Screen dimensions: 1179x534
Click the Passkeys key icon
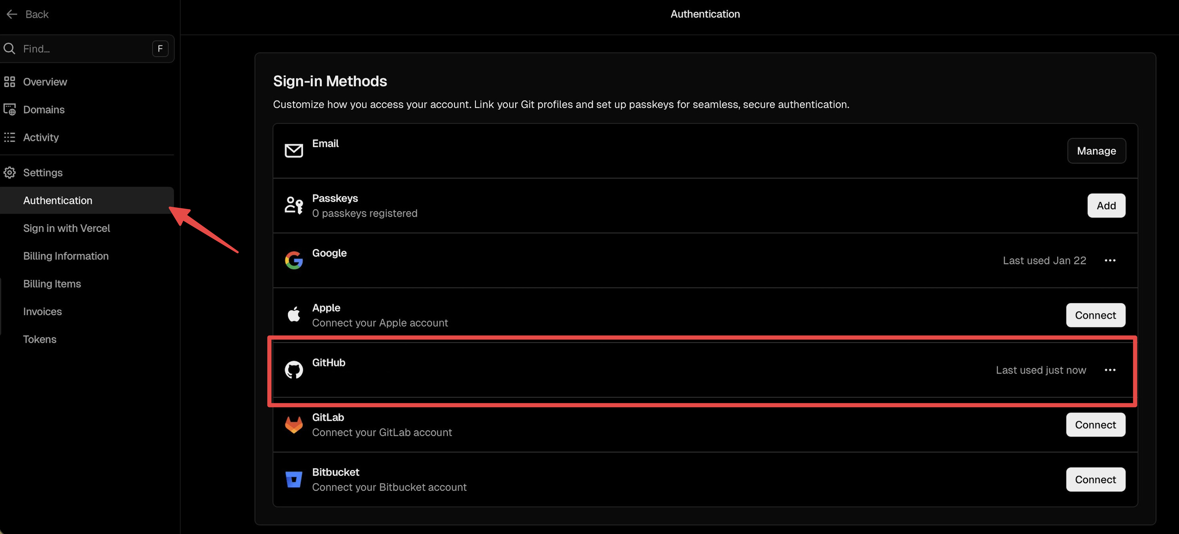tap(294, 205)
